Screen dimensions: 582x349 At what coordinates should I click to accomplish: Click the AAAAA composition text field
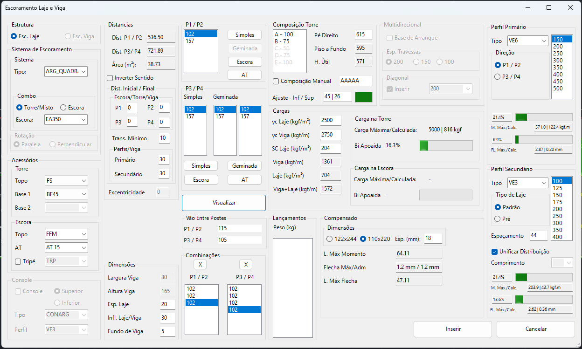click(356, 81)
